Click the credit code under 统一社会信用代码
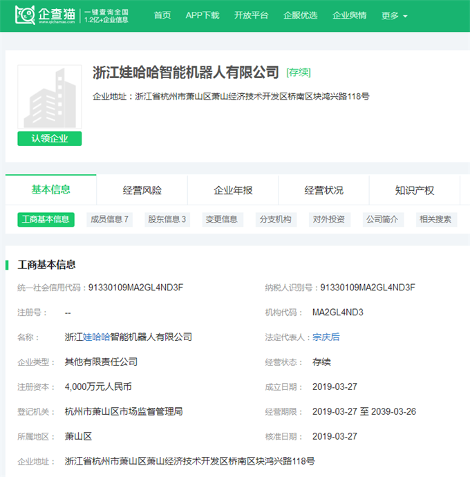Image resolution: width=470 pixels, height=477 pixels. [135, 288]
